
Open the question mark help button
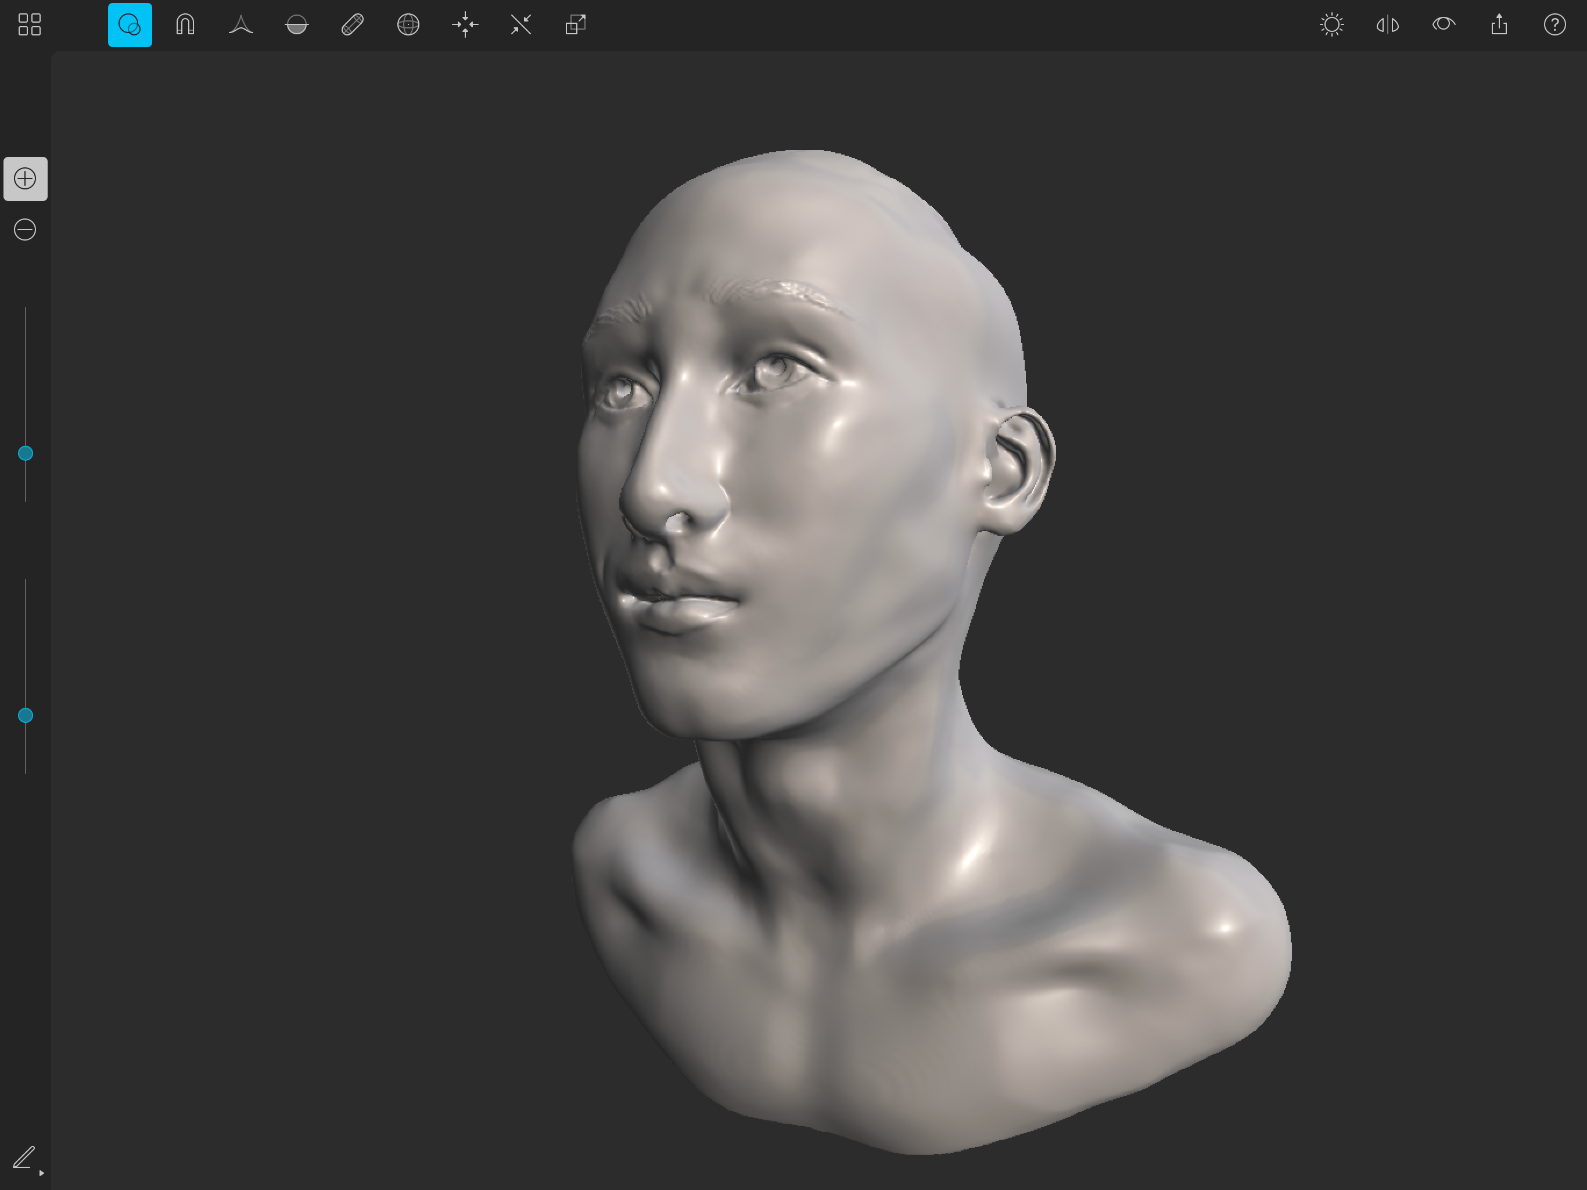point(1554,25)
